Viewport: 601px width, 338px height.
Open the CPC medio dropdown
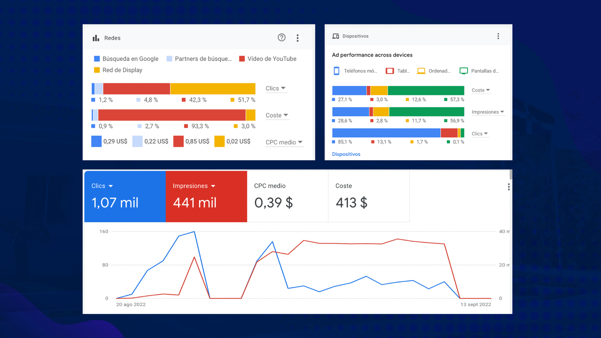coord(284,142)
